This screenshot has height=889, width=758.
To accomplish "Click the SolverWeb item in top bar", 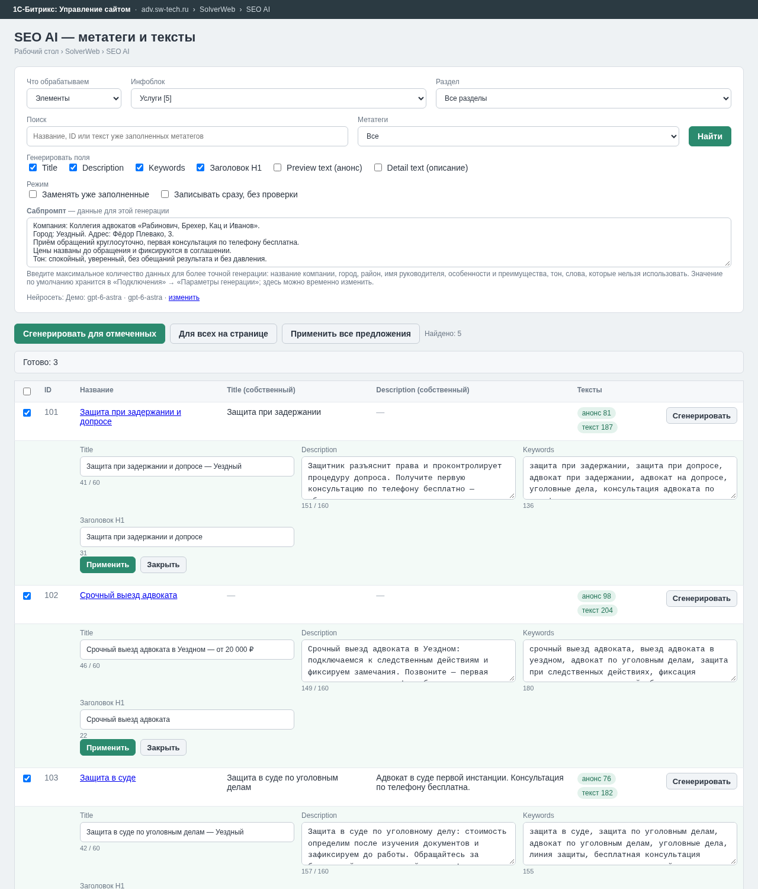I will [217, 9].
